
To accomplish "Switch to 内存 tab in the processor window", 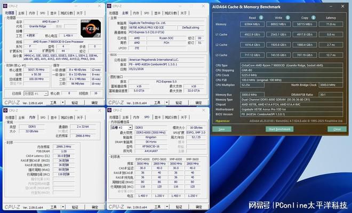I will pyautogui.click(x=32, y=13).
